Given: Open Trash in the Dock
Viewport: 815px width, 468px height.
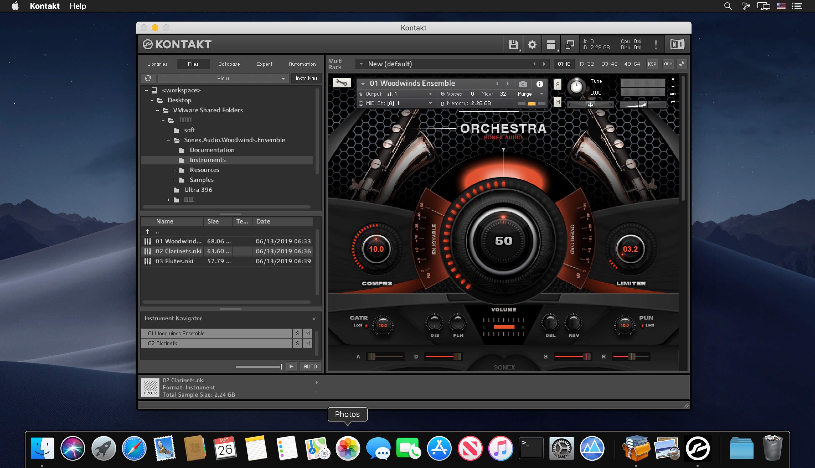Looking at the screenshot, I should point(772,448).
